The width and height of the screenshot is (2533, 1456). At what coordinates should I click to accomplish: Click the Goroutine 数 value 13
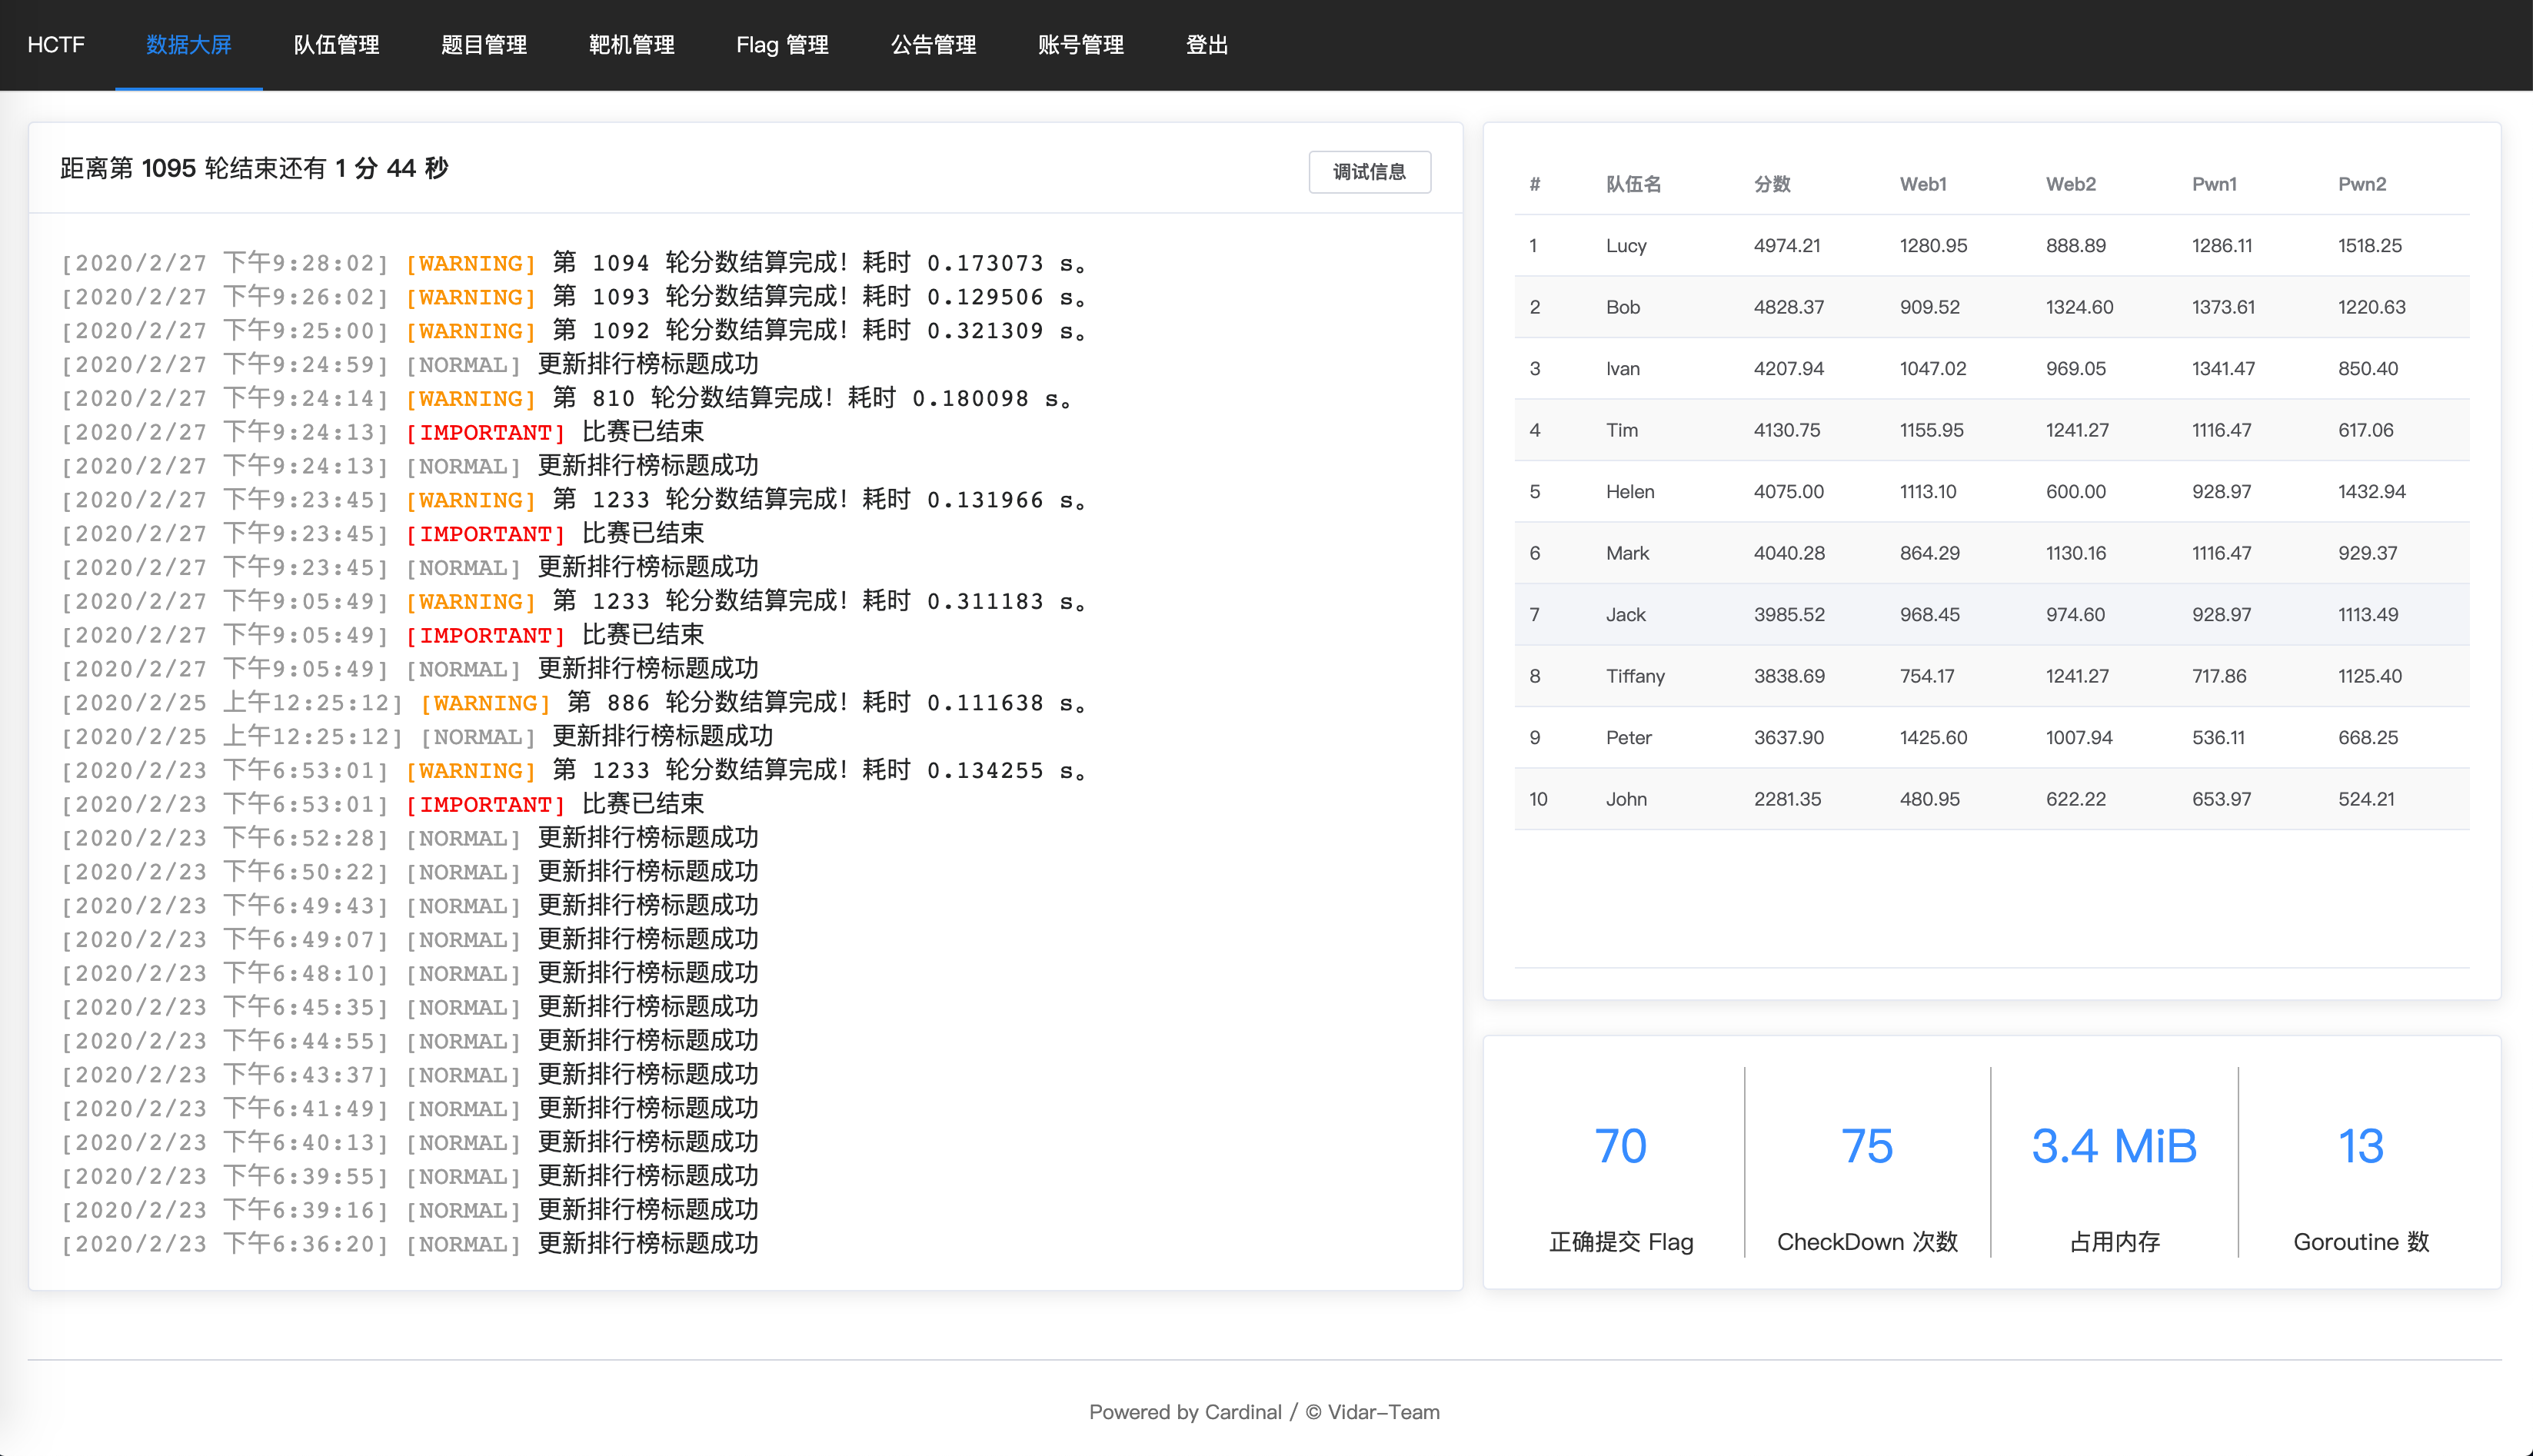click(2360, 1146)
